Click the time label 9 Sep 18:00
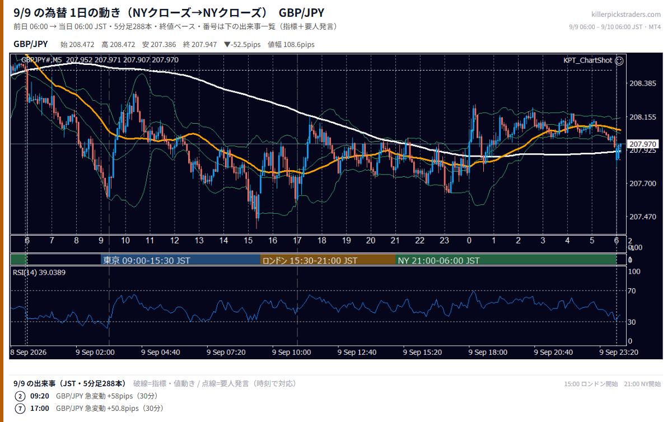 (488, 353)
